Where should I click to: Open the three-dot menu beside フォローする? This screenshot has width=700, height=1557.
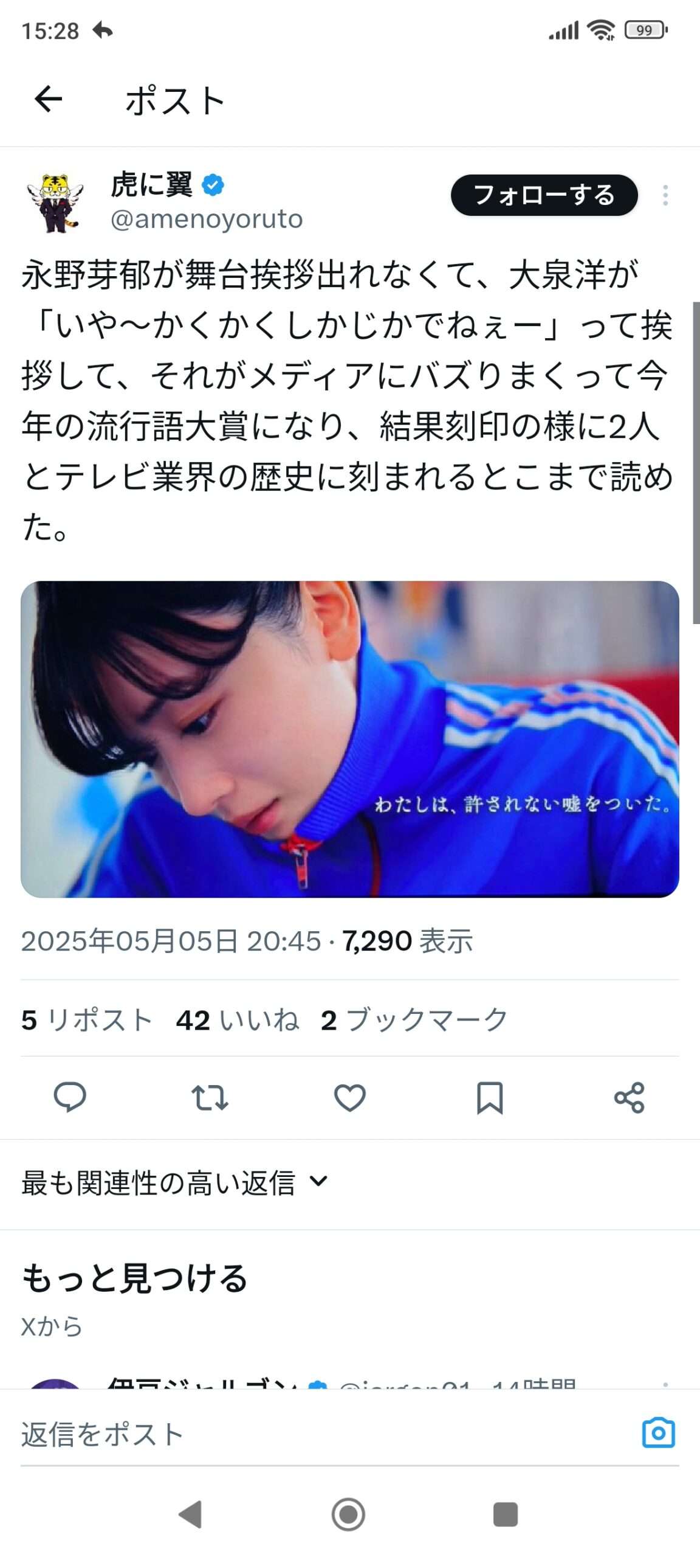(665, 195)
